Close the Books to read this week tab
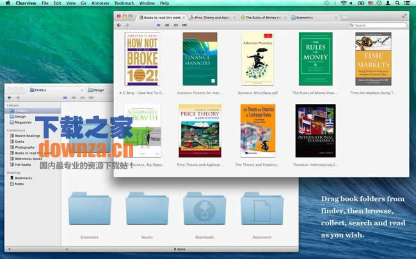 pyautogui.click(x=184, y=18)
